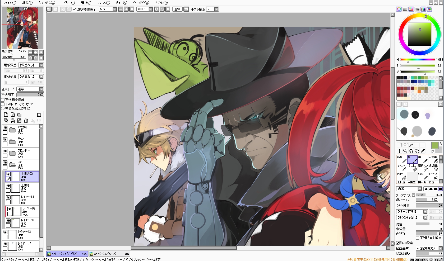This screenshot has height=261, width=444.
Task: Hide the アカガネ layer folder
Action: [5, 128]
